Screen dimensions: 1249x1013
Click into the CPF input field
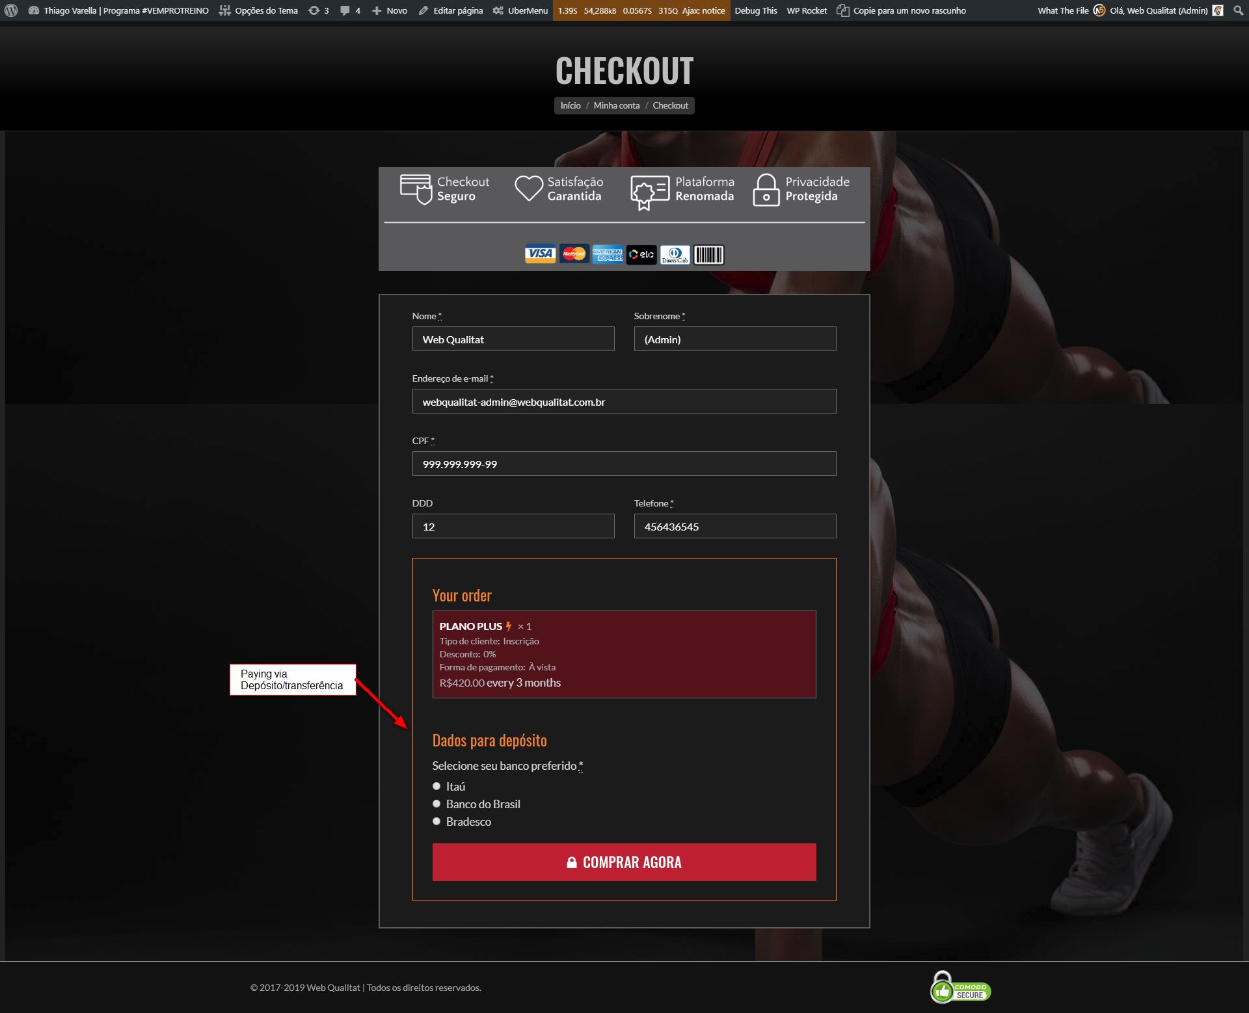[x=624, y=464]
